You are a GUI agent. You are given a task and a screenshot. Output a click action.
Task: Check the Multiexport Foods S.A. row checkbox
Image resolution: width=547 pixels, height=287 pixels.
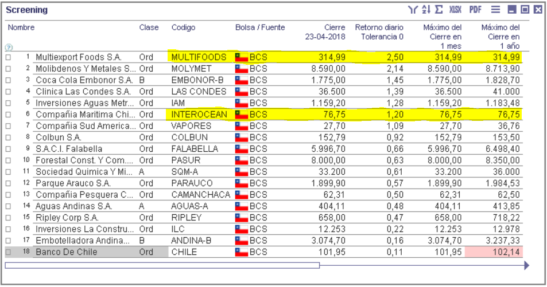point(9,57)
